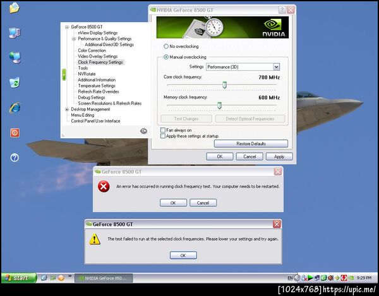379x296 pixels.
Task: Click OK in the test failed warning dialog
Action: pos(183,255)
